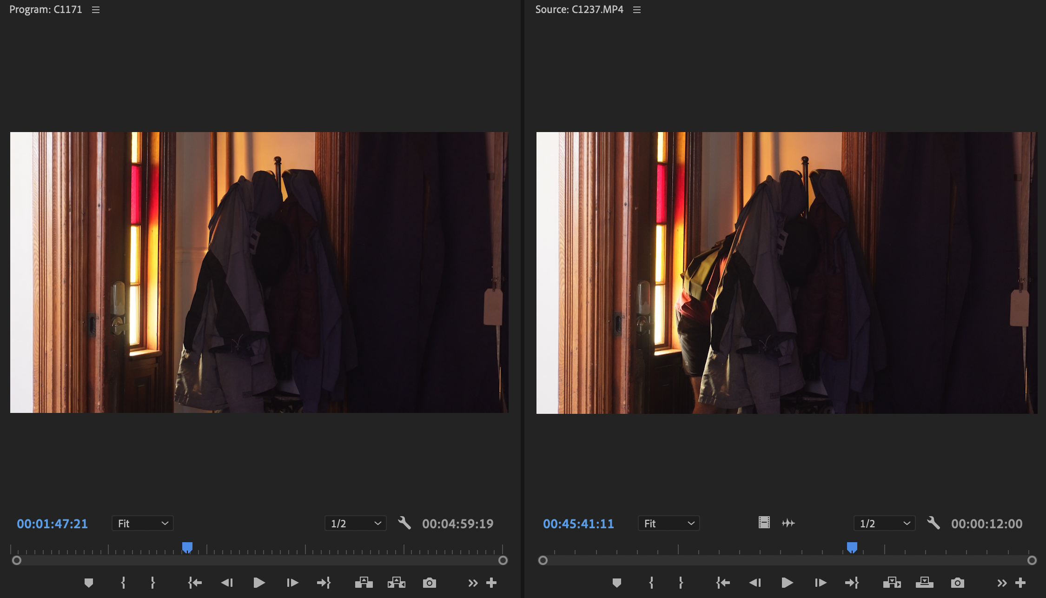Export frame from Source monitor
The image size is (1046, 598).
[957, 583]
